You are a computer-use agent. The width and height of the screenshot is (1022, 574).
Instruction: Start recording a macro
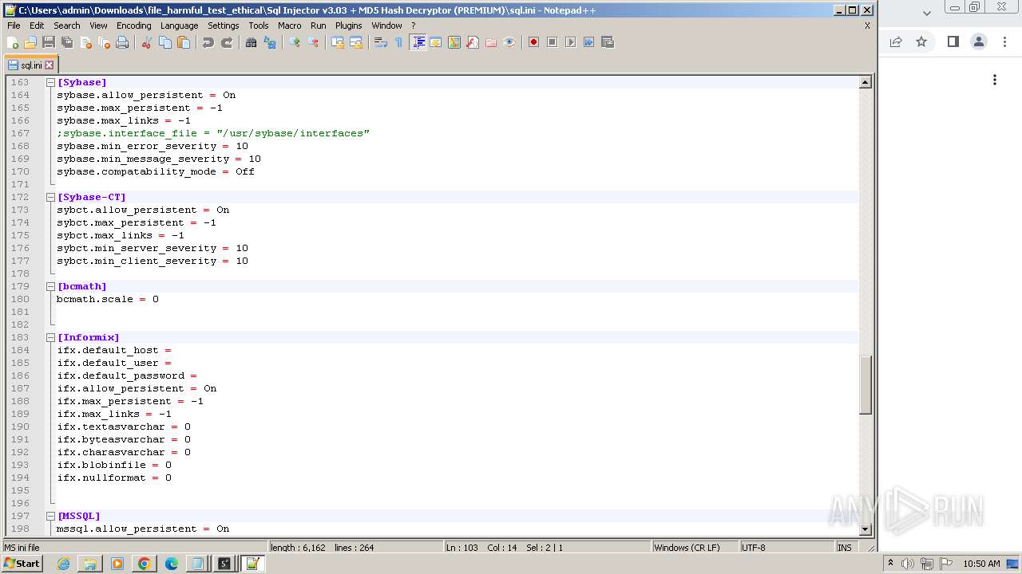[x=534, y=42]
